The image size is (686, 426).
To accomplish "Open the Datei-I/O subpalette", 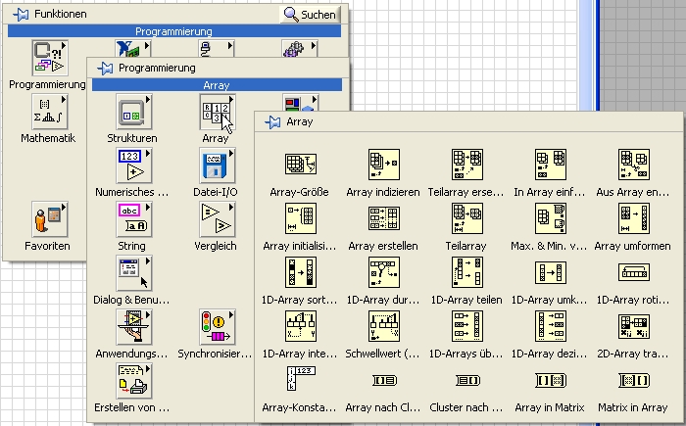I will [217, 166].
